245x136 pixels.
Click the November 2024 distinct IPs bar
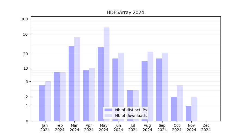pyautogui.click(x=188, y=113)
